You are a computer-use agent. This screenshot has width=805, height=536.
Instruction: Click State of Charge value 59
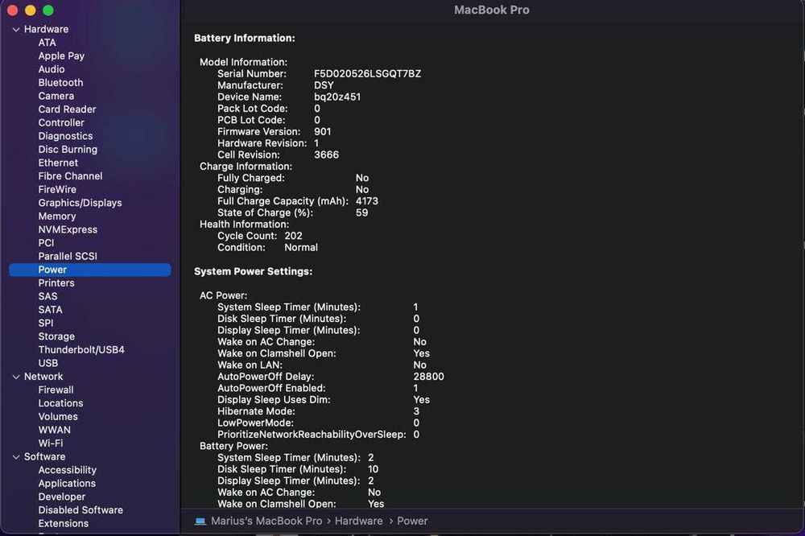tap(361, 212)
